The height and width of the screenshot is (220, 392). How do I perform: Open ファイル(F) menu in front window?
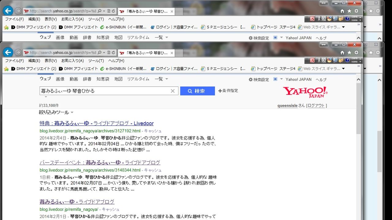(x=14, y=61)
